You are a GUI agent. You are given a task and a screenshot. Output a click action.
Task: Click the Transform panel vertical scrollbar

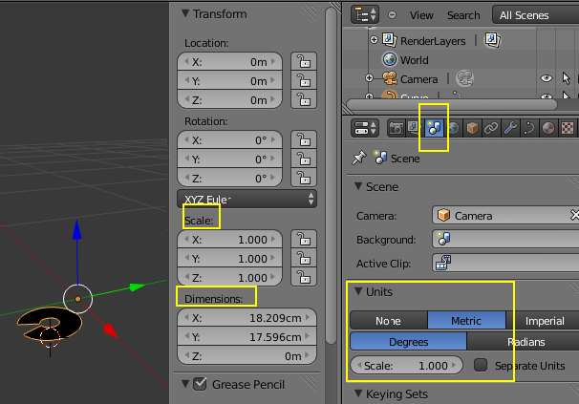click(332, 176)
